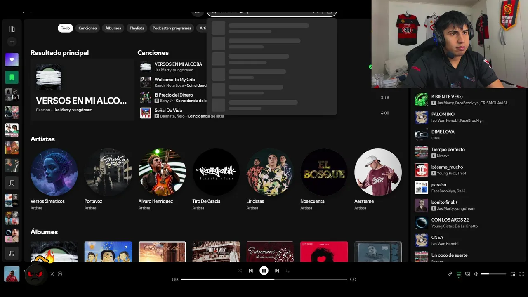Adjust the volume slider

493,274
